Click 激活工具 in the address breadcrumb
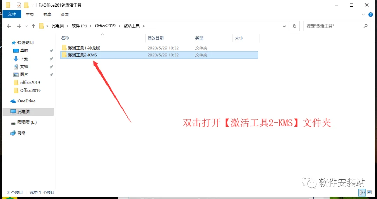The width and height of the screenshot is (377, 199). click(132, 26)
